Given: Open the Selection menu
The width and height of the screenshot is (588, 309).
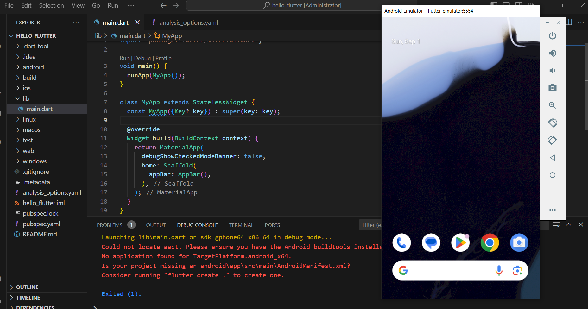Looking at the screenshot, I should pos(51,5).
